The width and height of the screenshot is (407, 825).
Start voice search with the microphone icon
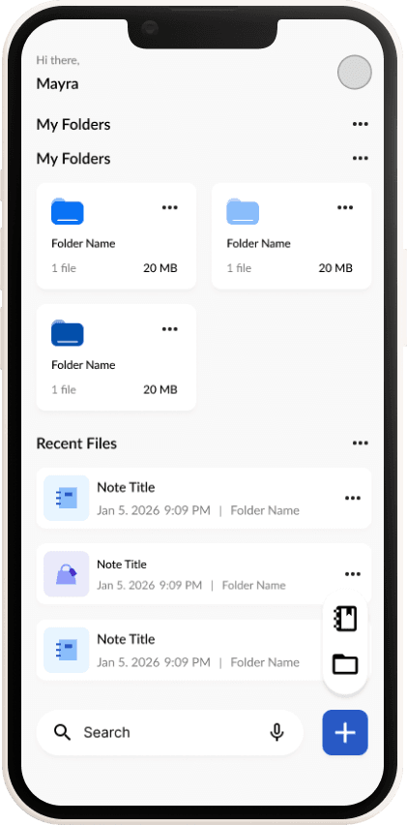click(x=276, y=732)
